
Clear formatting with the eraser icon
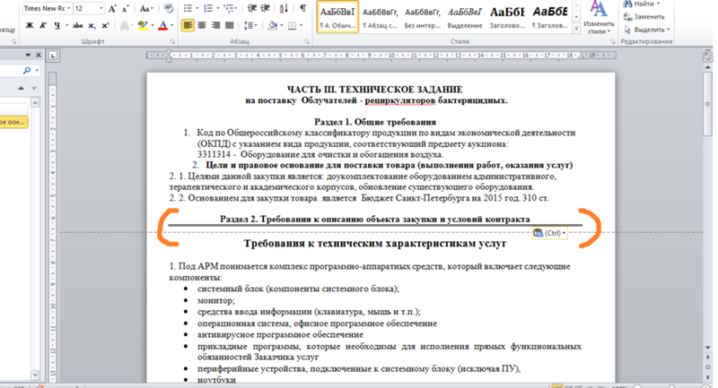(x=169, y=9)
